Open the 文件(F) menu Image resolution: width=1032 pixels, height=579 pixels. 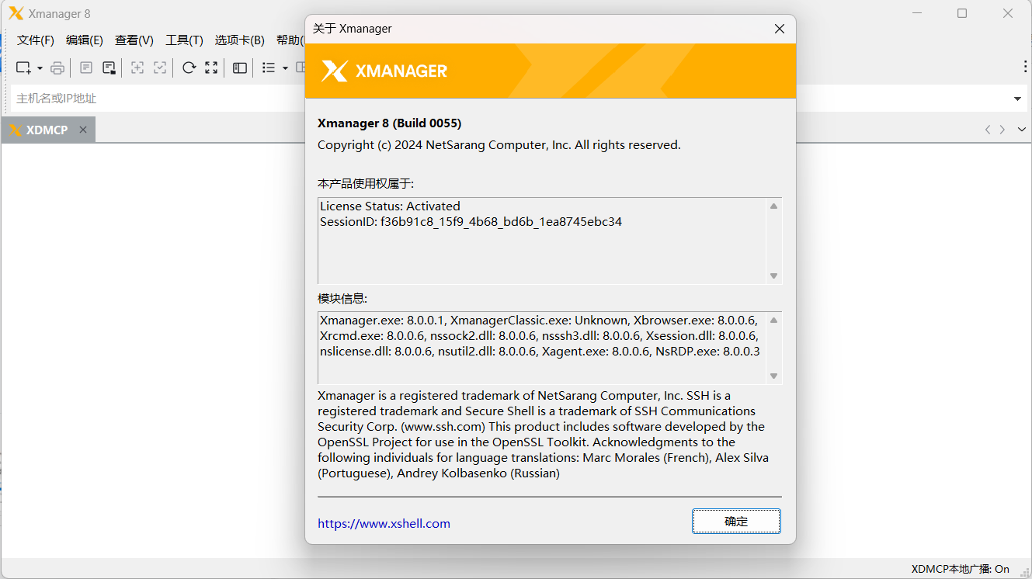coord(36,40)
